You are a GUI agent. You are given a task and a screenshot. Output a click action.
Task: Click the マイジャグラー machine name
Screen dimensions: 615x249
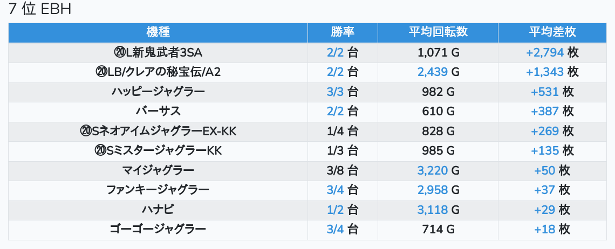point(158,170)
